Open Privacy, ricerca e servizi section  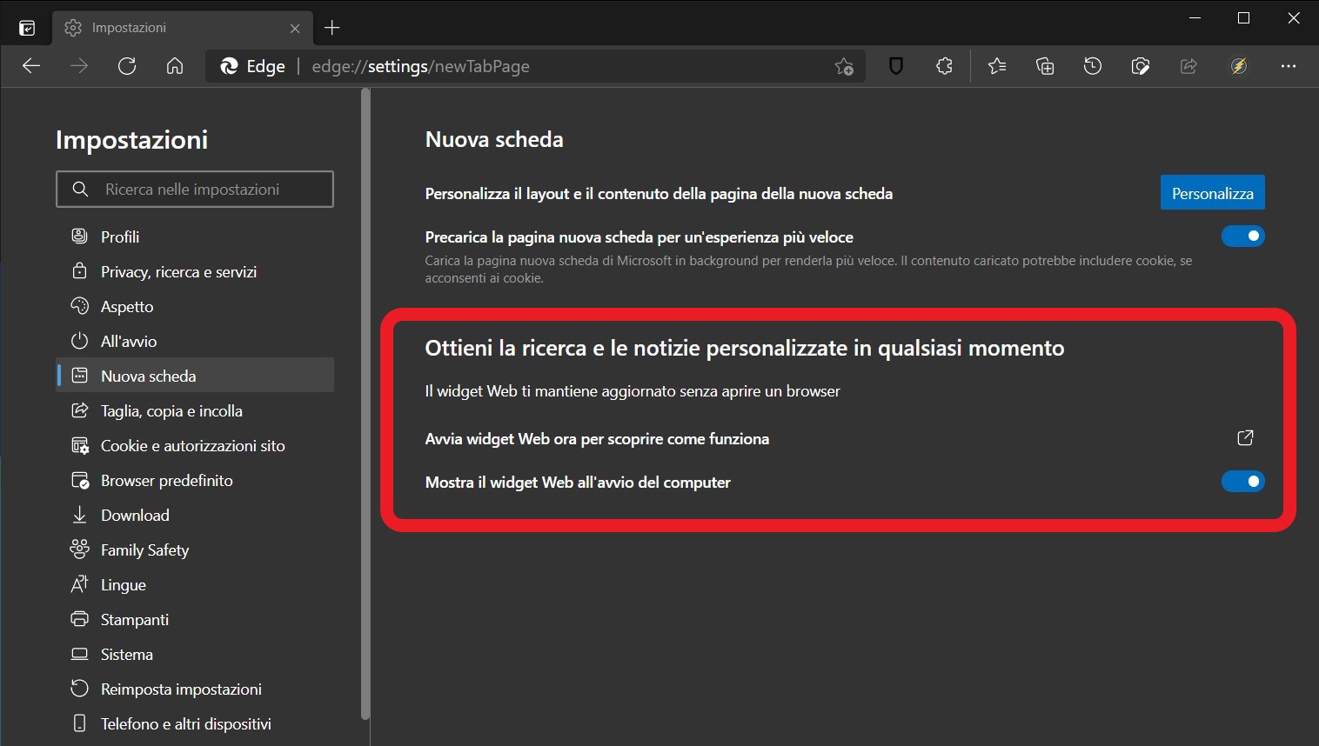click(x=195, y=271)
